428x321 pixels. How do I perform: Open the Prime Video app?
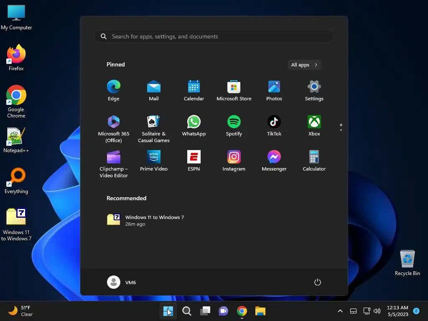(x=154, y=161)
